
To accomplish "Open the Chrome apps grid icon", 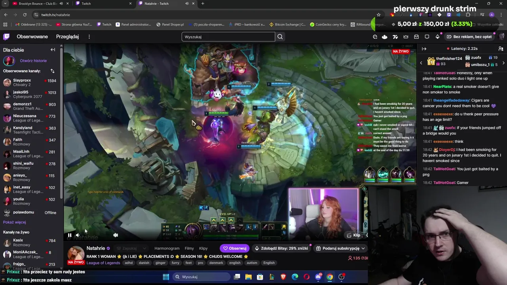I will pyautogui.click(x=5, y=25).
